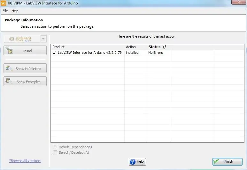Screen dimensions: 247x170
Task: Close the JKI VIPM window
Action: [239, 2]
